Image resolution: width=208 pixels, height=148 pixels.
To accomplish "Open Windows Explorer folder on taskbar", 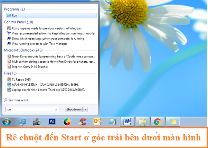I will pyautogui.click(x=142, y=121).
